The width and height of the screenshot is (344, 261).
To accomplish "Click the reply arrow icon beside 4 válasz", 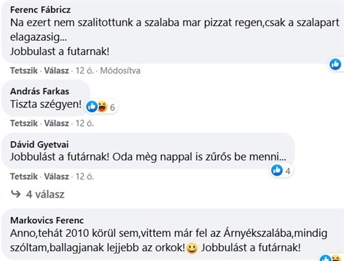I will (x=16, y=194).
